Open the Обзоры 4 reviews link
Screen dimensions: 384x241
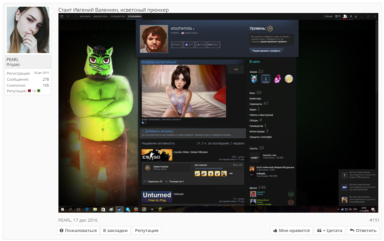[255, 120]
